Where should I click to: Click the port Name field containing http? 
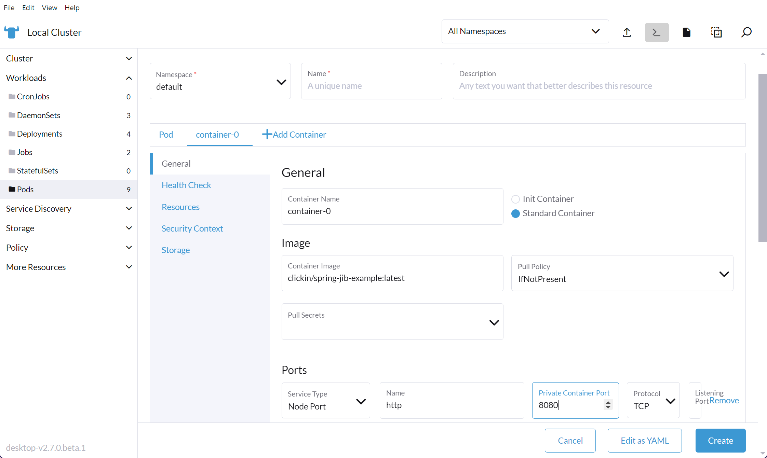[x=452, y=400]
